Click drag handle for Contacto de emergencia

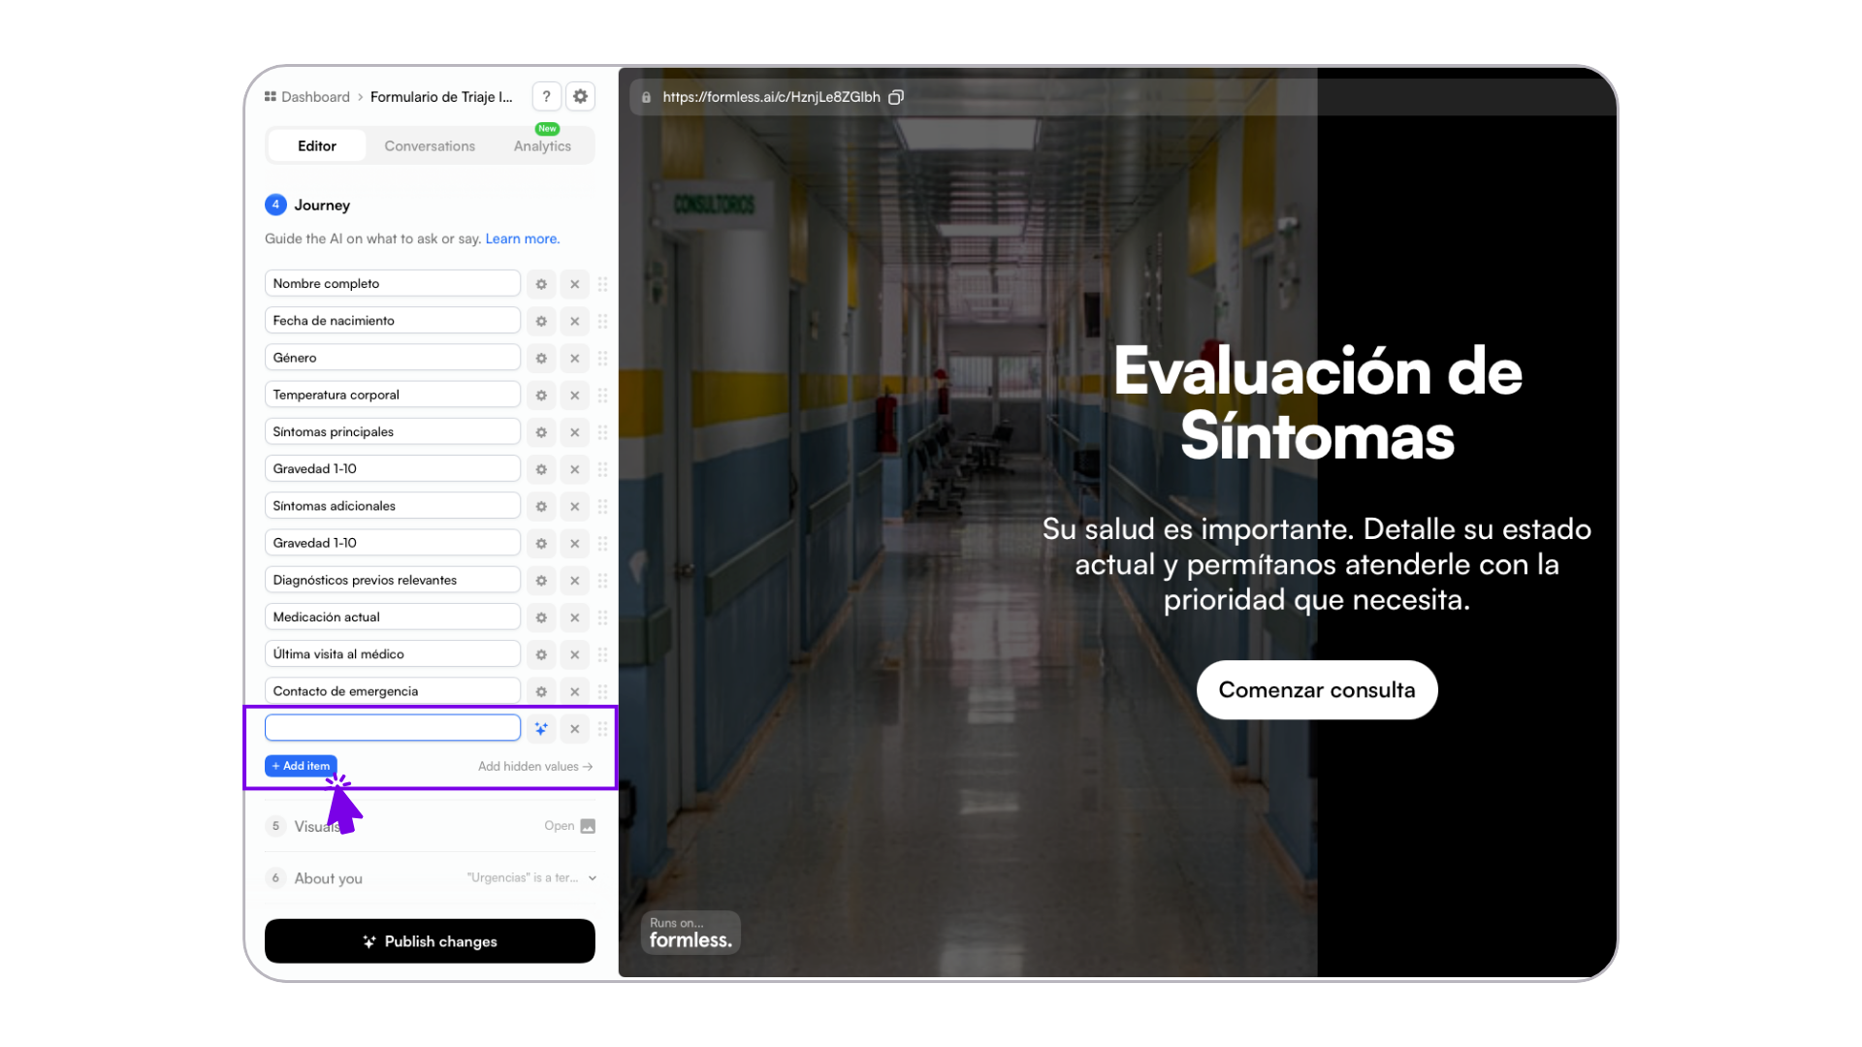603,691
